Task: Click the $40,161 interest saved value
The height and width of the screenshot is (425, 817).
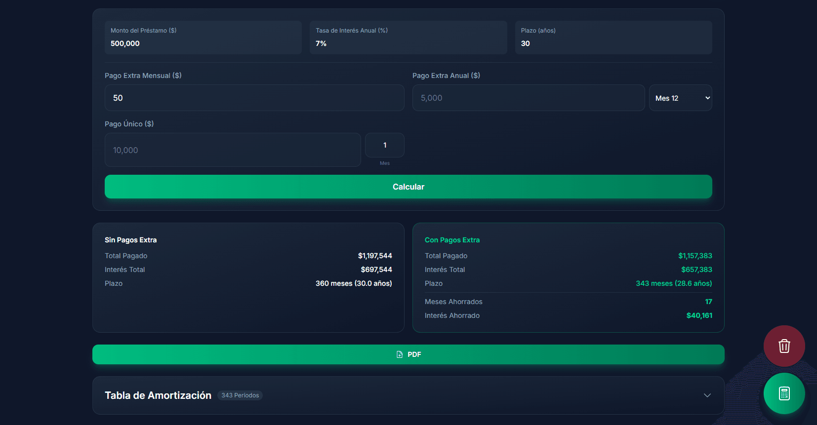Action: [699, 315]
